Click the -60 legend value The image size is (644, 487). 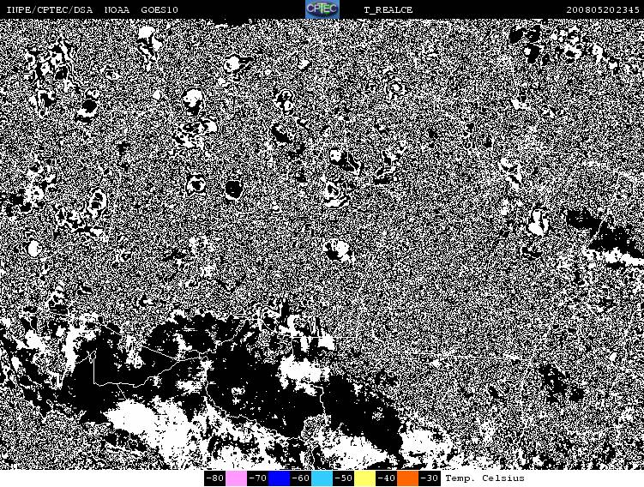coord(300,478)
